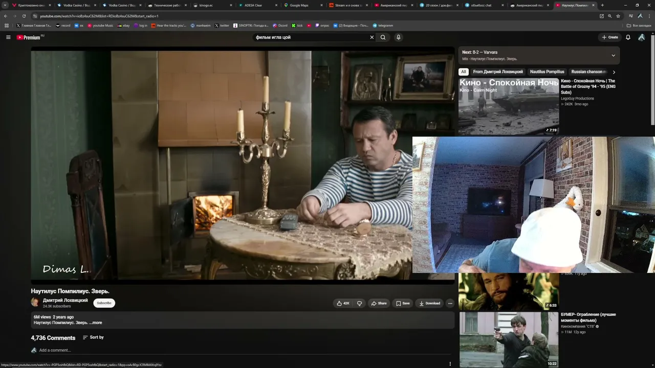Image resolution: width=655 pixels, height=368 pixels.
Task: Open Дмитрий Лохвицкий channel name link
Action: pyautogui.click(x=65, y=301)
